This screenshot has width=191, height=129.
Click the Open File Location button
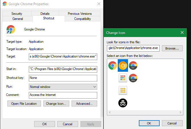pyautogui.click(x=24, y=104)
